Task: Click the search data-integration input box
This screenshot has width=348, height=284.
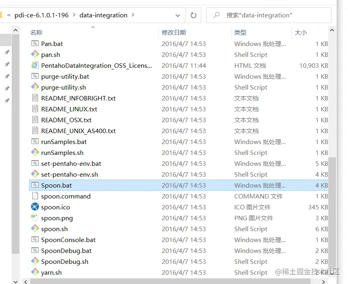Action: [x=269, y=15]
